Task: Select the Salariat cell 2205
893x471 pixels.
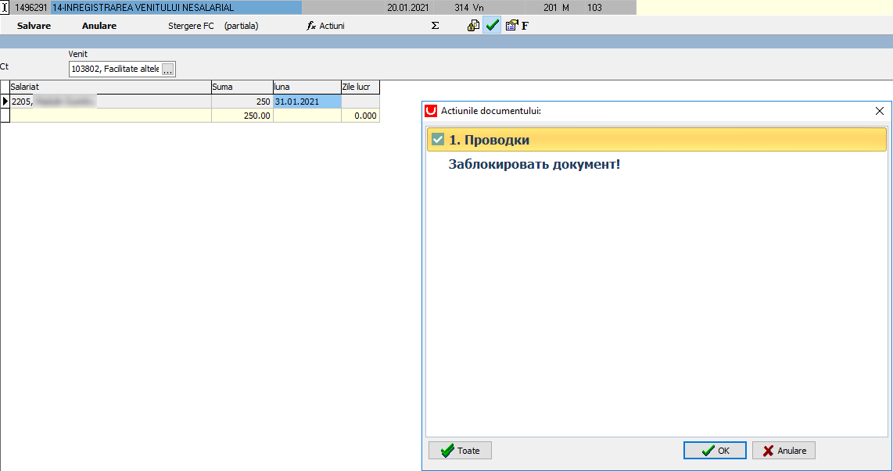Action: (110, 102)
